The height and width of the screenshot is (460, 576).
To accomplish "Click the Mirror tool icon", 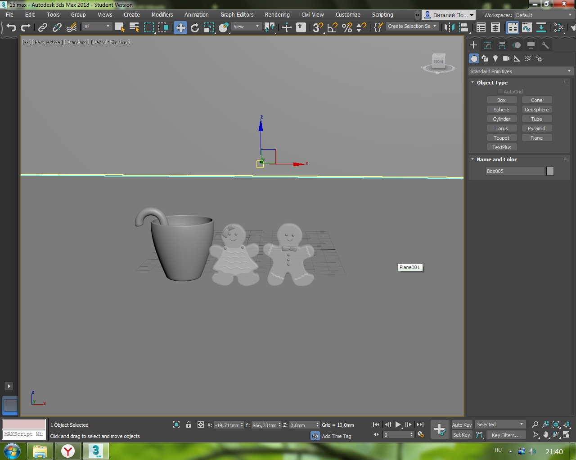I will point(449,28).
